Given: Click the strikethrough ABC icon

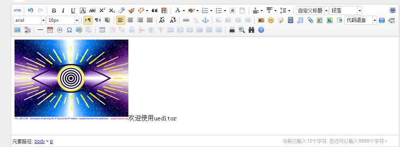Looking at the screenshot, I should [x=92, y=10].
